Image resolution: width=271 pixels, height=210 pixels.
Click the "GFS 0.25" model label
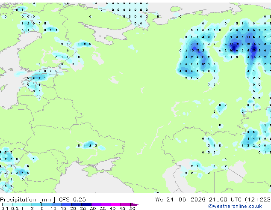72,200
